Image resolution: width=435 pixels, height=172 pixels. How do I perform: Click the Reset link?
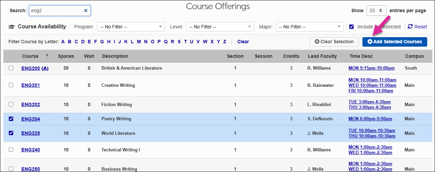421,27
